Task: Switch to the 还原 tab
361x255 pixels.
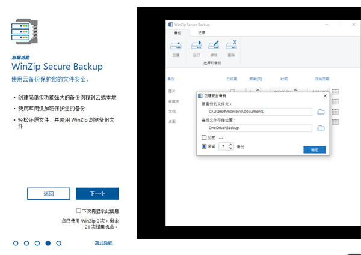Action: point(202,32)
